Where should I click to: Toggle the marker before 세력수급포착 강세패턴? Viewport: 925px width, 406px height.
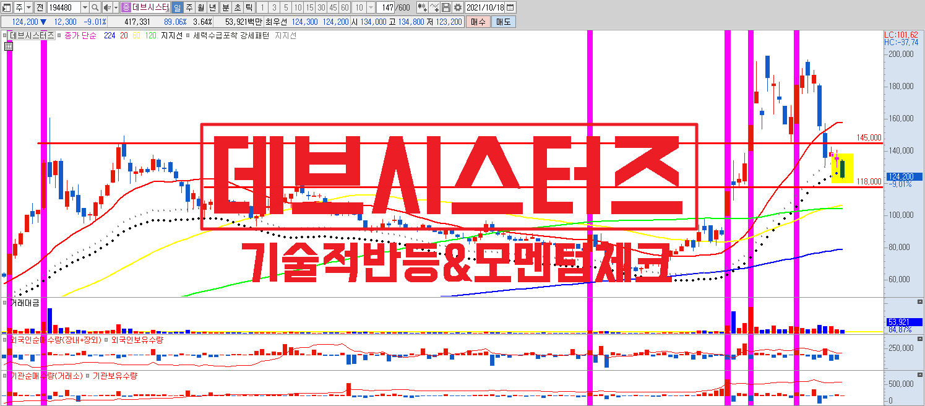tap(187, 35)
